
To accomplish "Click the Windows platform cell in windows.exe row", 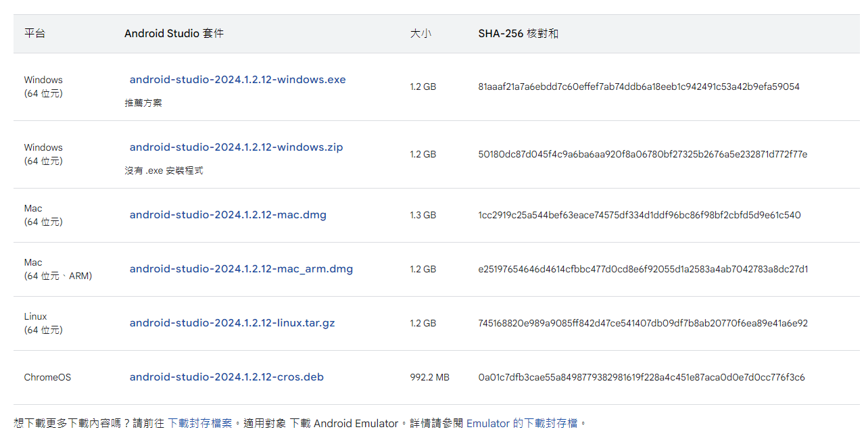I will tap(43, 87).
